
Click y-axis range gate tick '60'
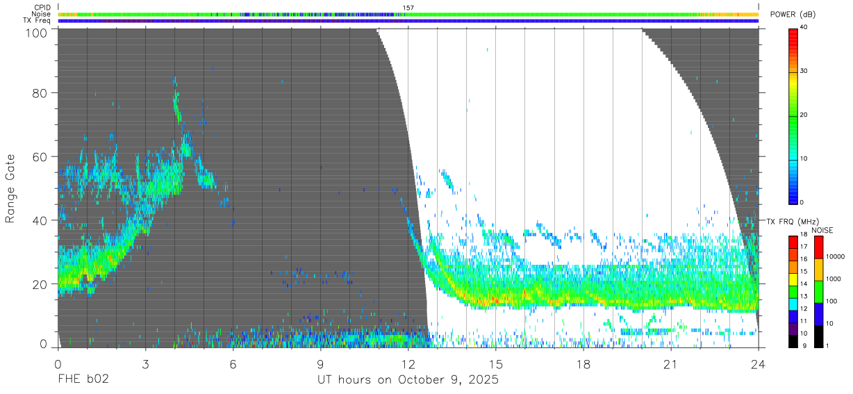pyautogui.click(x=39, y=157)
